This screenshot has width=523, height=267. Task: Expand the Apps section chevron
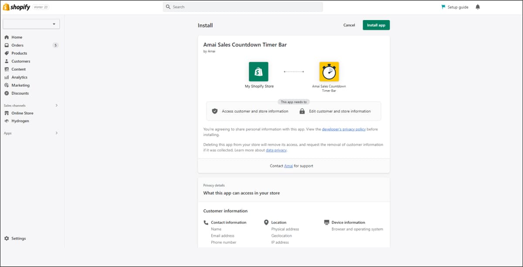click(56, 133)
